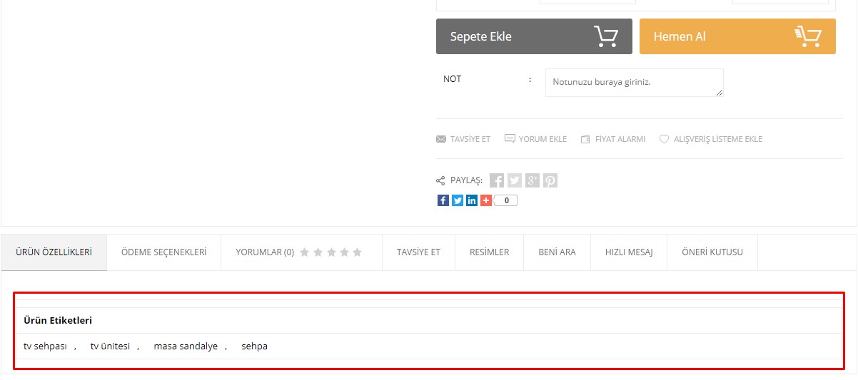Select the Öneri Kutusu tab
The height and width of the screenshot is (380, 858).
[712, 252]
